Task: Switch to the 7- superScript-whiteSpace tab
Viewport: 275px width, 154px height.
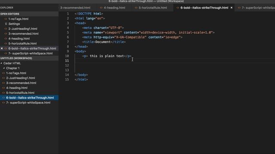Action: [x=258, y=8]
